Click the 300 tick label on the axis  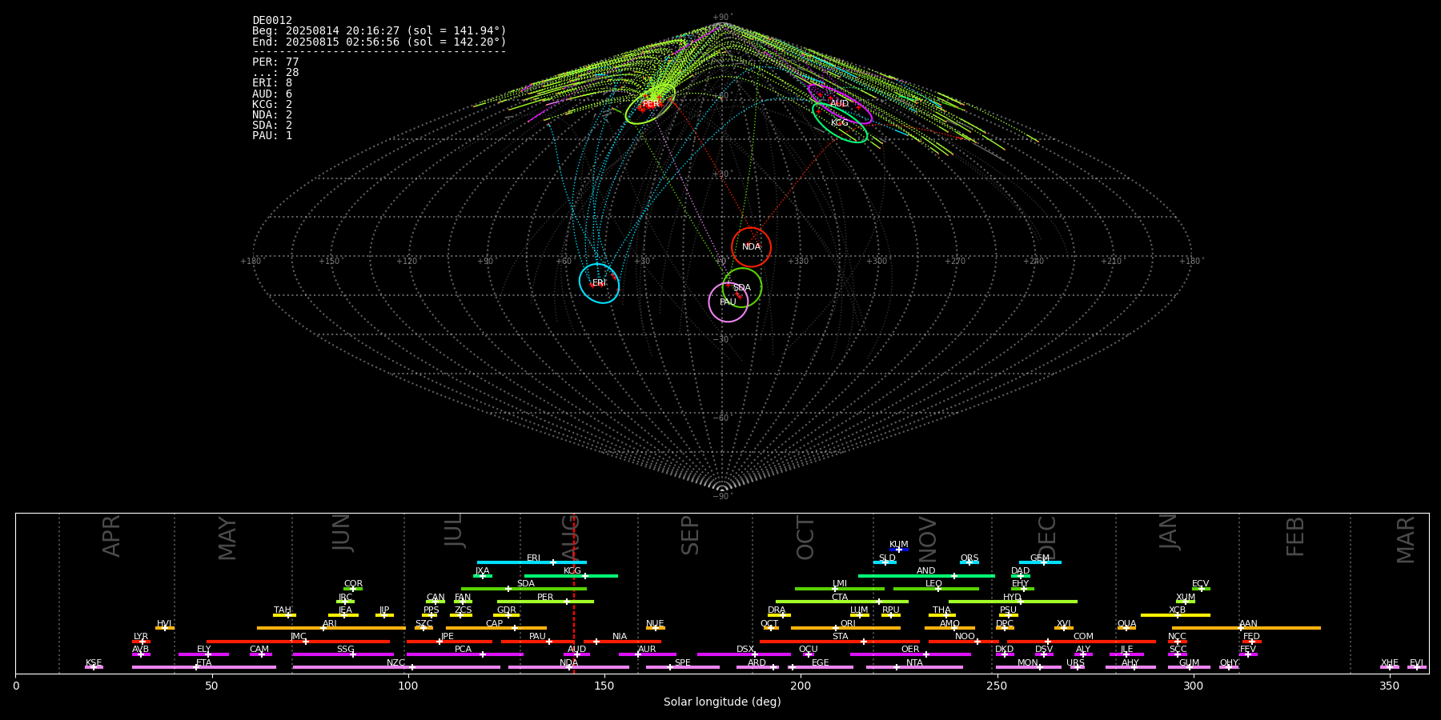pos(1193,686)
